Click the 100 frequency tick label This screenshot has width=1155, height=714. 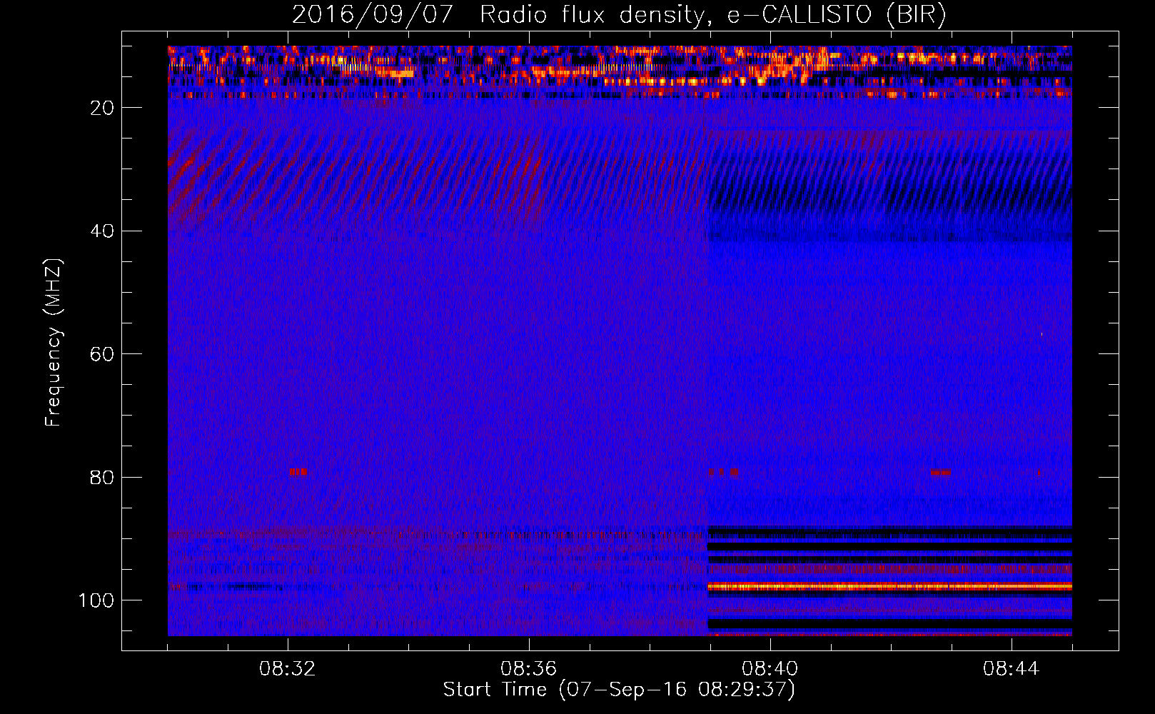click(x=96, y=601)
